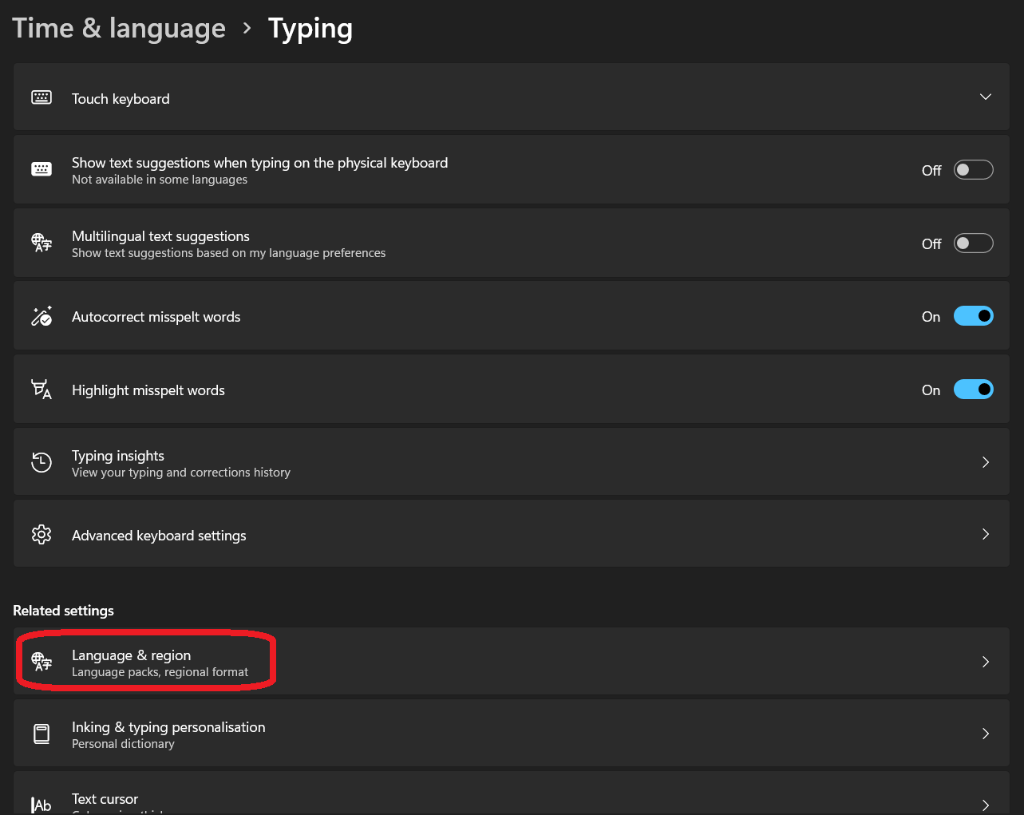This screenshot has width=1024, height=815.
Task: Enable text suggestions for physical keyboard
Action: click(973, 169)
